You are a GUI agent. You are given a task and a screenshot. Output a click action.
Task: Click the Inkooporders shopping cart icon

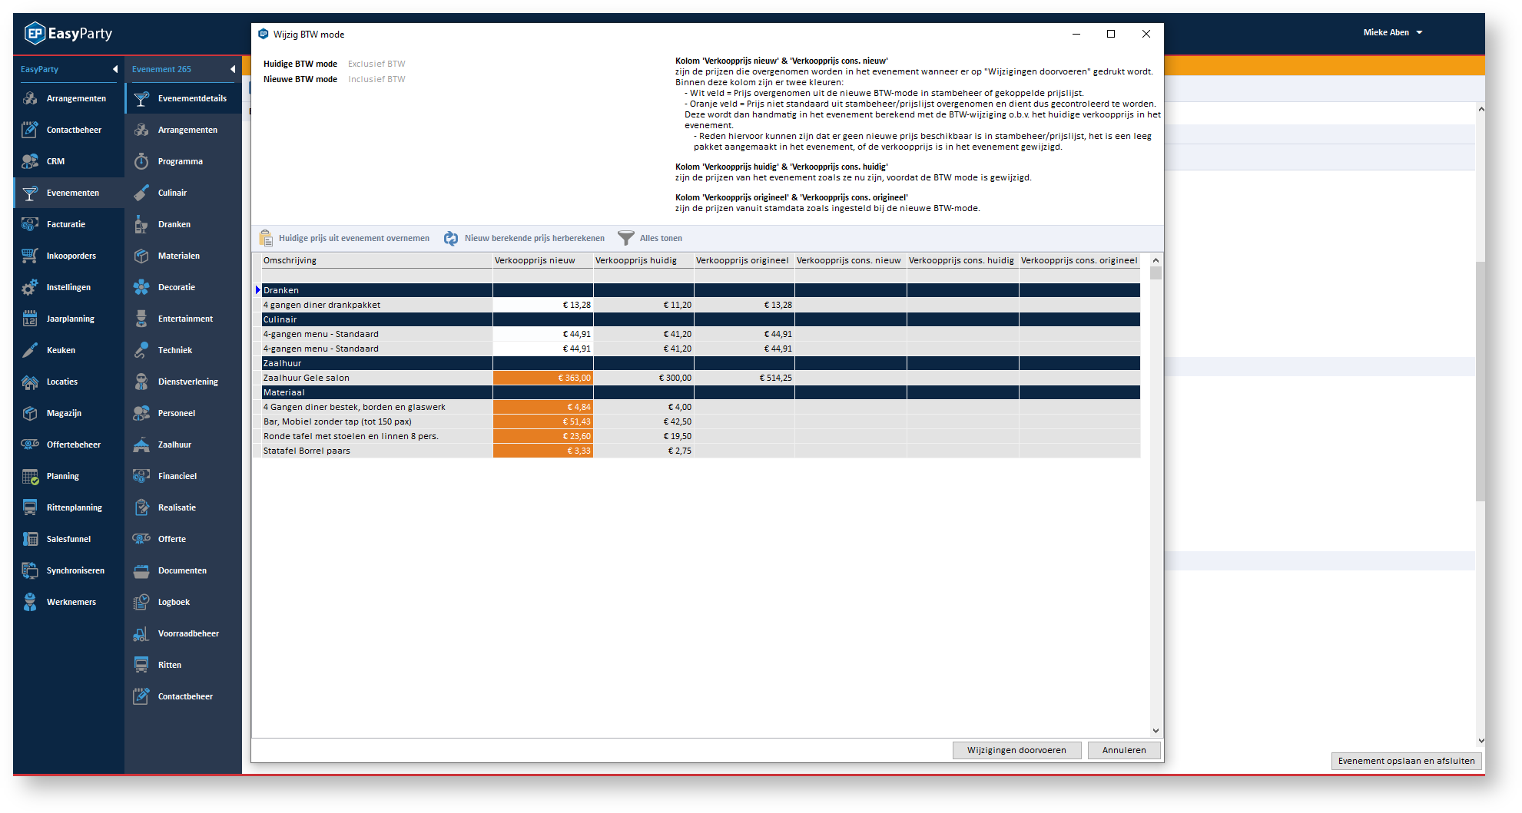tap(30, 256)
